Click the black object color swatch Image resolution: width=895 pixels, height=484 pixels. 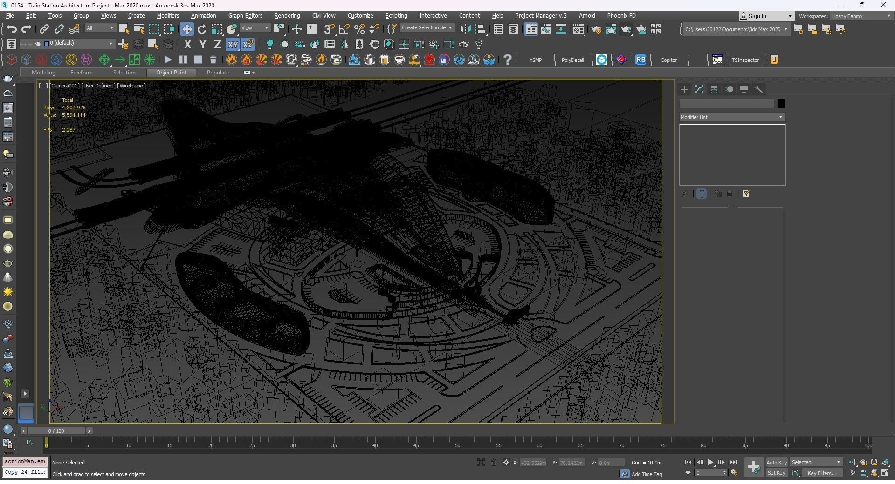(x=781, y=103)
